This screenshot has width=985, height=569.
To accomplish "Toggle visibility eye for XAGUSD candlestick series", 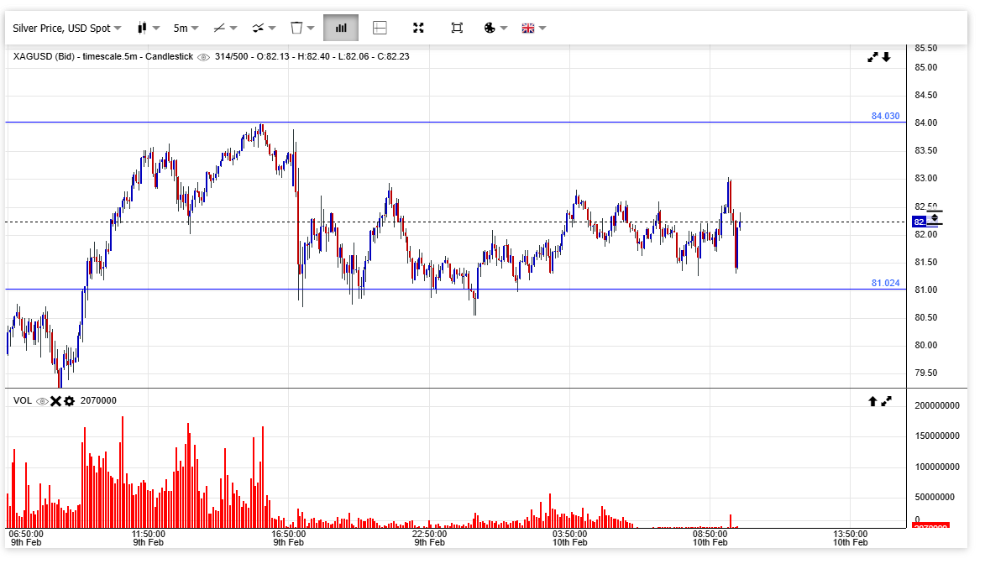I will click(203, 57).
